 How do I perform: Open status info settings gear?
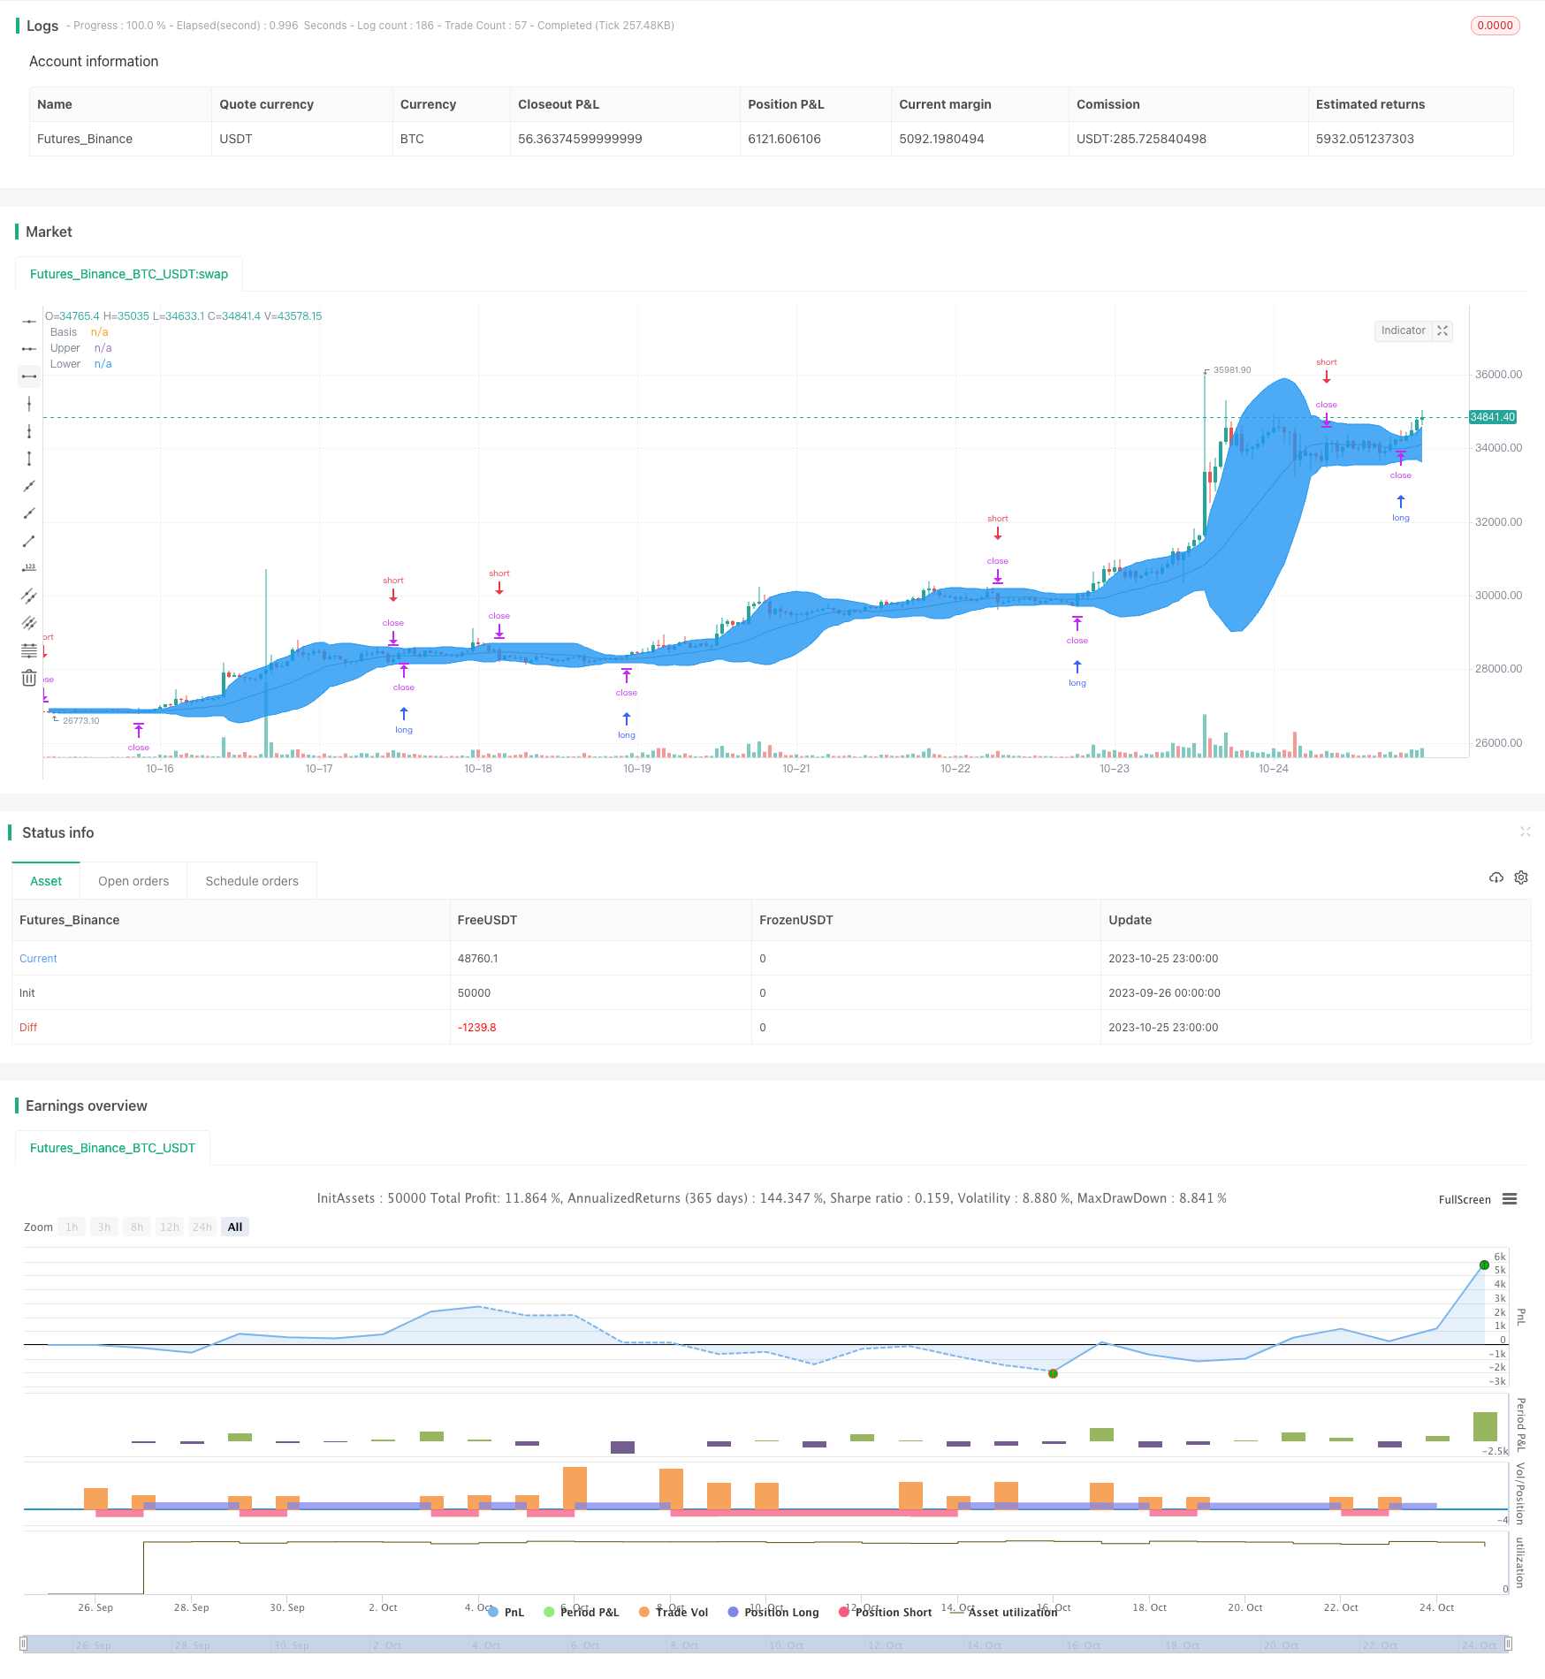pos(1521,877)
